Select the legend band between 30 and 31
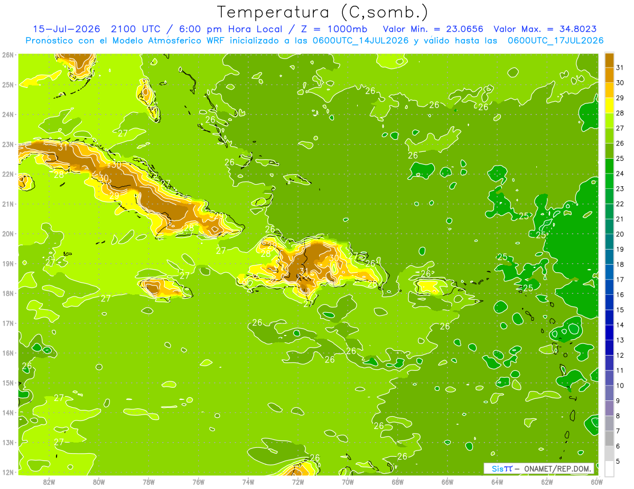The image size is (634, 489). pyautogui.click(x=610, y=75)
